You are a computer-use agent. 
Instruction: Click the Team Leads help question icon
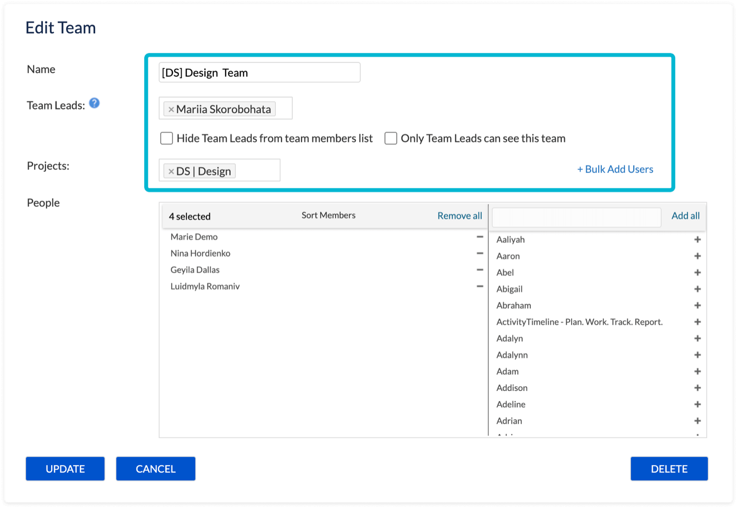point(94,103)
